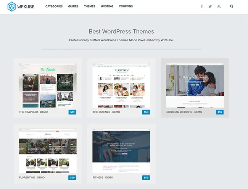Open the Categories menu
The image size is (248, 189).
coord(54,6)
